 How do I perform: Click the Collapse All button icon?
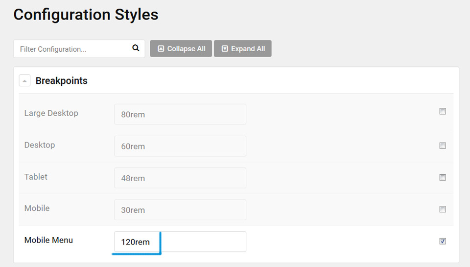[161, 49]
